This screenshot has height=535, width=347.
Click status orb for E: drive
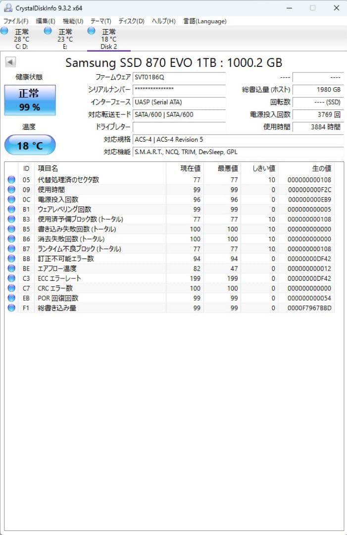[x=48, y=31]
